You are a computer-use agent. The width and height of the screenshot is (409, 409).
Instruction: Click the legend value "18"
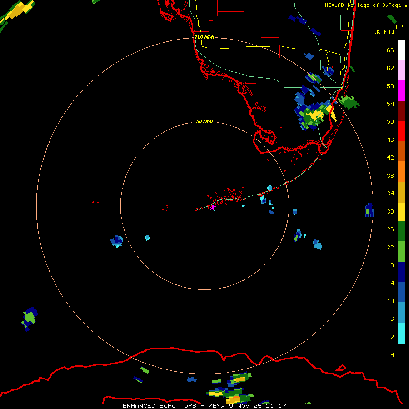390,265
